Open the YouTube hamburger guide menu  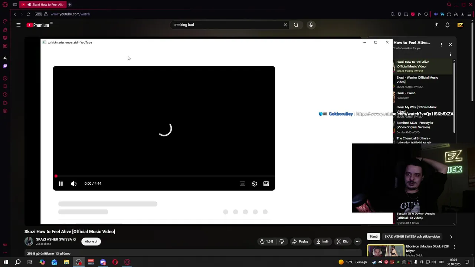(x=19, y=25)
